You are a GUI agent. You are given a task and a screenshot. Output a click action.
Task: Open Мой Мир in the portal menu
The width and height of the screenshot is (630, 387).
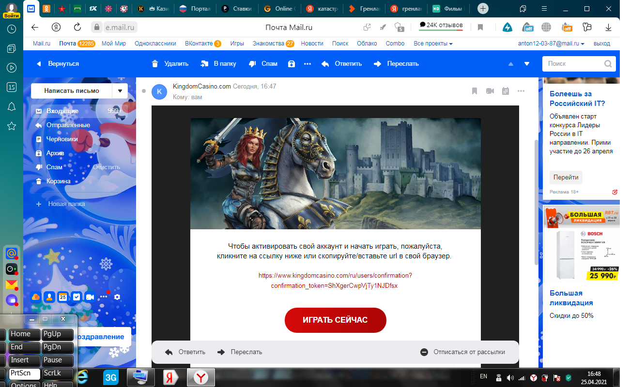tap(114, 44)
